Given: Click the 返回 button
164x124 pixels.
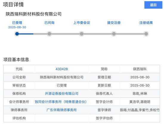Looking at the screenshot, I should coord(153,5).
